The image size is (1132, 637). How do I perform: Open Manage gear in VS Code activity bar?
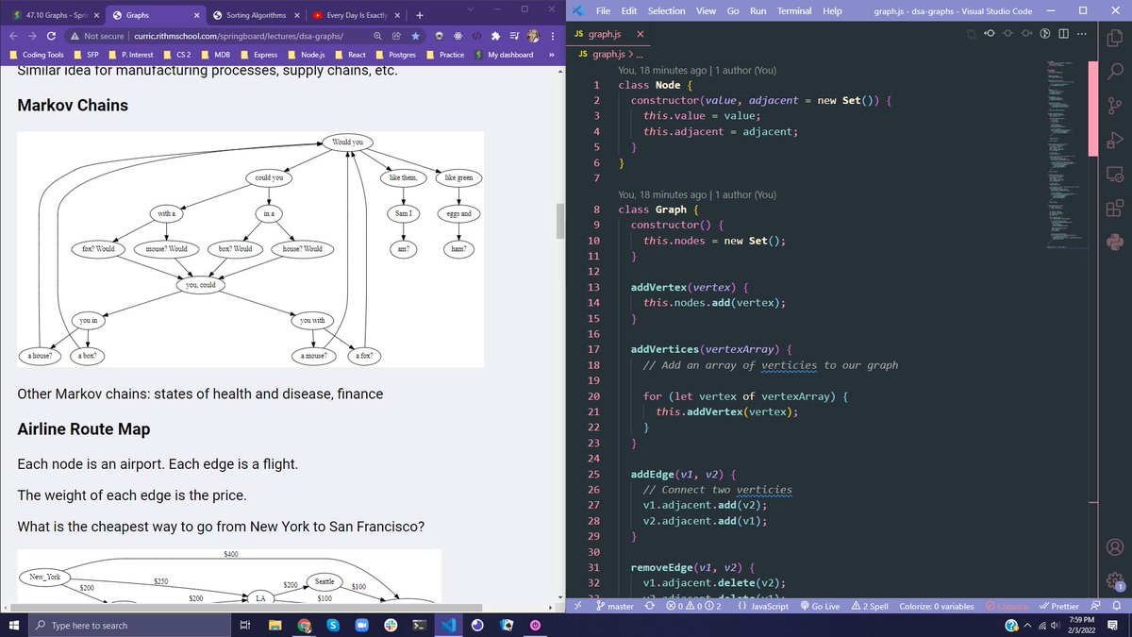point(1114,581)
